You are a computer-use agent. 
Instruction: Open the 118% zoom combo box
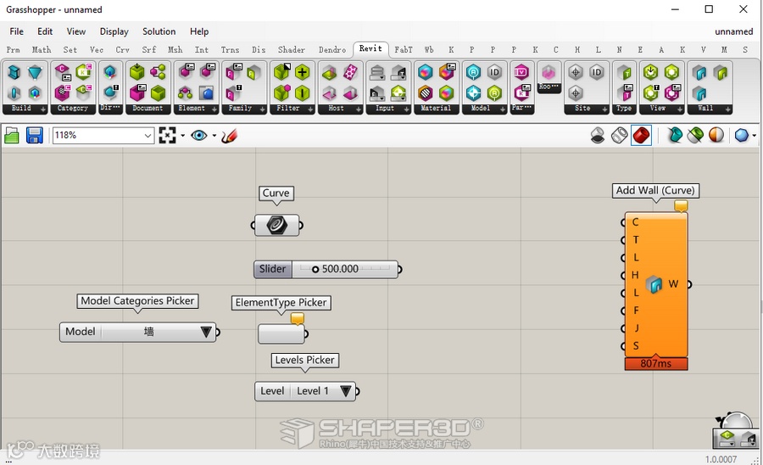(103, 136)
